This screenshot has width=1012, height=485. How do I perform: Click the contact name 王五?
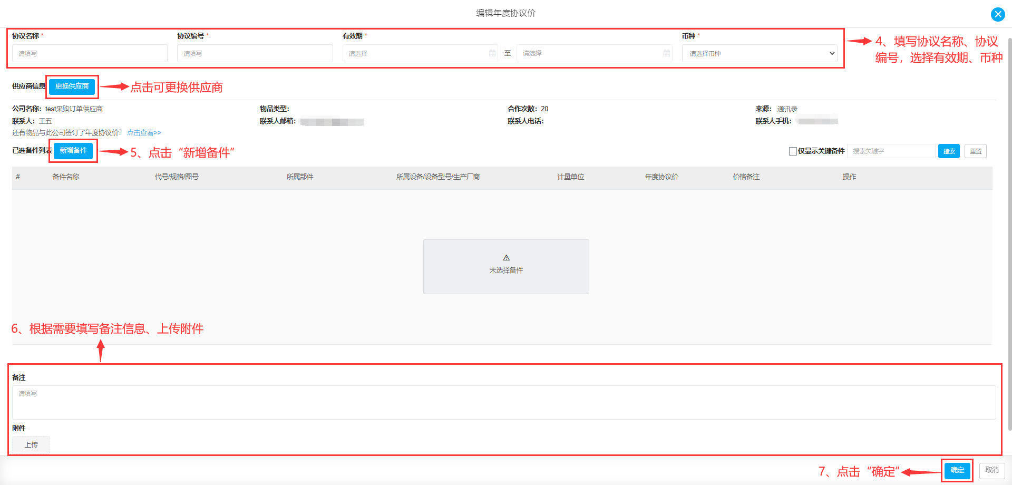(45, 121)
